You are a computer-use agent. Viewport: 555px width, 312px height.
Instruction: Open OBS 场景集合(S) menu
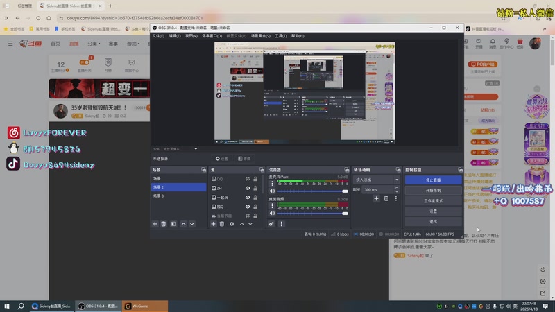(261, 36)
